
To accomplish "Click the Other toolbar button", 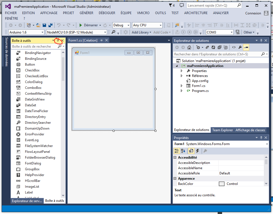I will click(x=249, y=32).
